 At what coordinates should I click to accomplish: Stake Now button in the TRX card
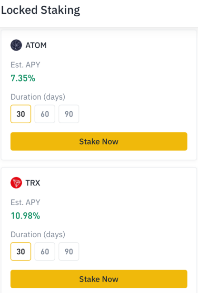click(x=99, y=279)
